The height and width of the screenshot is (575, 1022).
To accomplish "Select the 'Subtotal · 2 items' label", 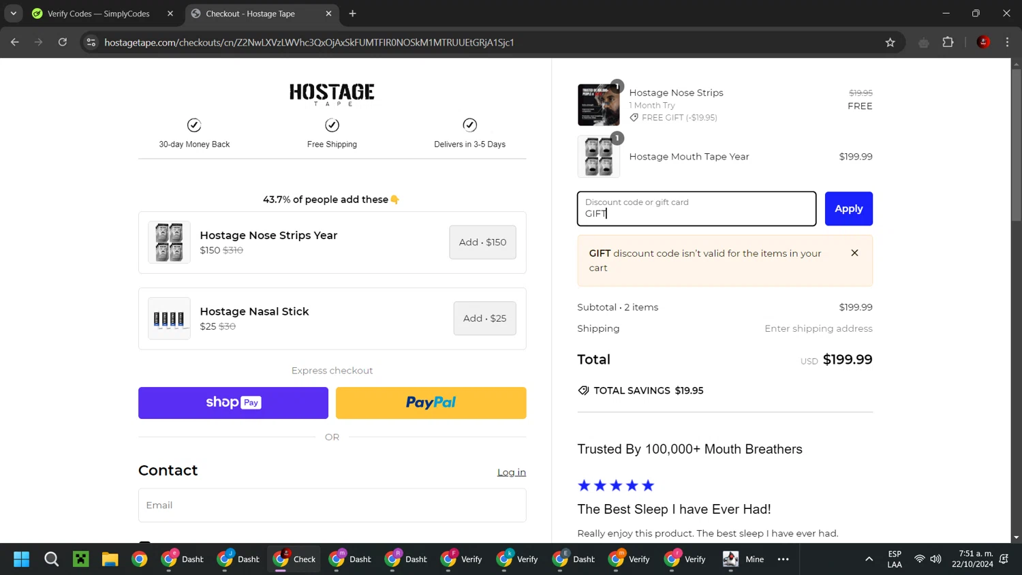I will click(618, 307).
